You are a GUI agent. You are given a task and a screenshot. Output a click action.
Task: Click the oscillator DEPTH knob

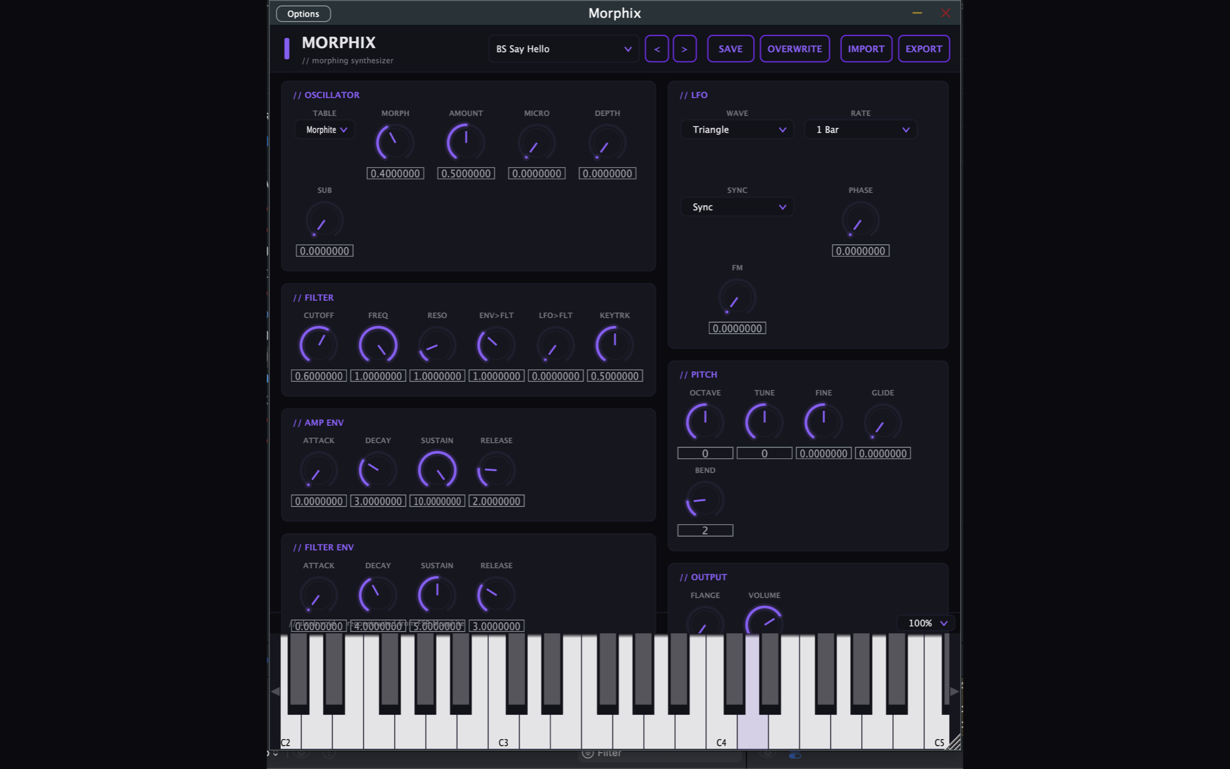pos(607,142)
